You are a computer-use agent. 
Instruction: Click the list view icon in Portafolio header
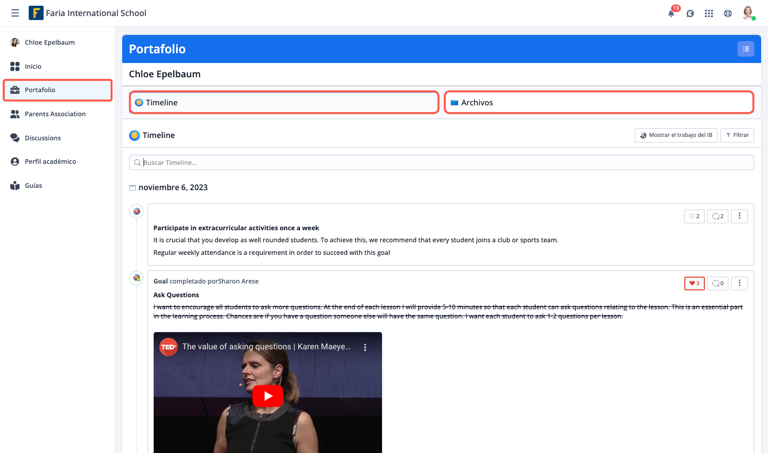pos(746,49)
